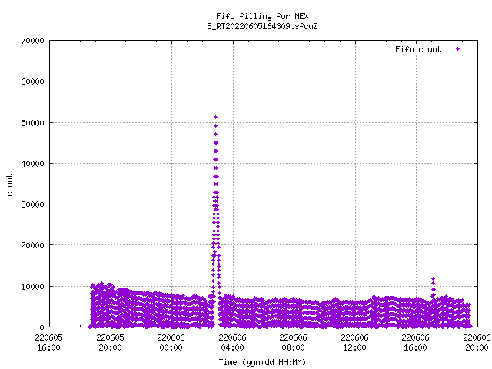Click the x-axis tick label 220606 12:00

(x=355, y=343)
